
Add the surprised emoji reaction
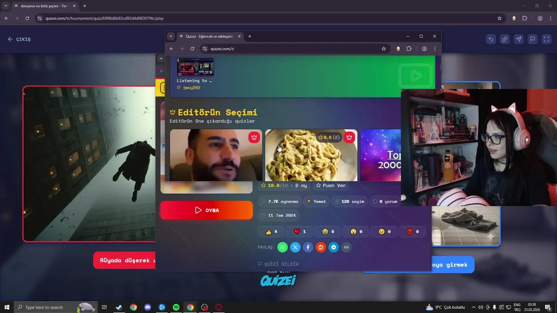(356, 232)
